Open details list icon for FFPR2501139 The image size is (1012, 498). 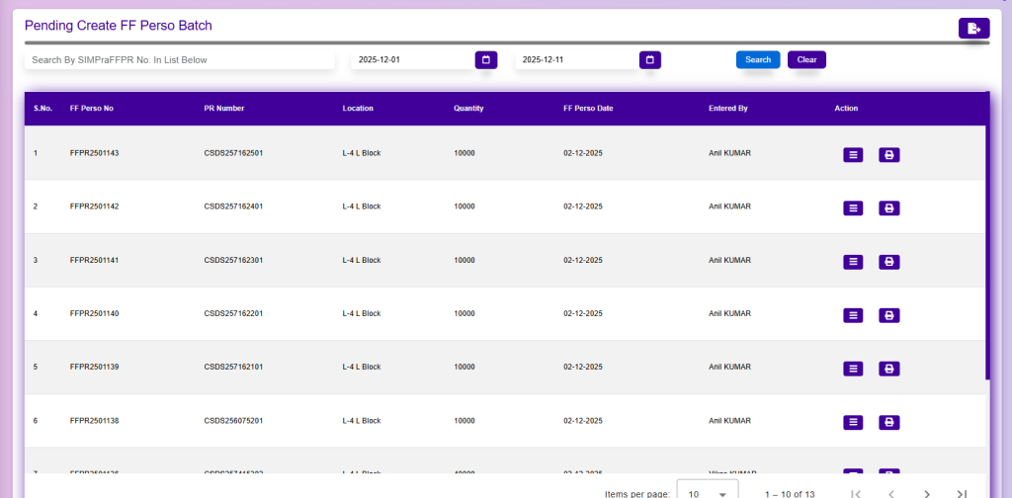click(x=853, y=369)
